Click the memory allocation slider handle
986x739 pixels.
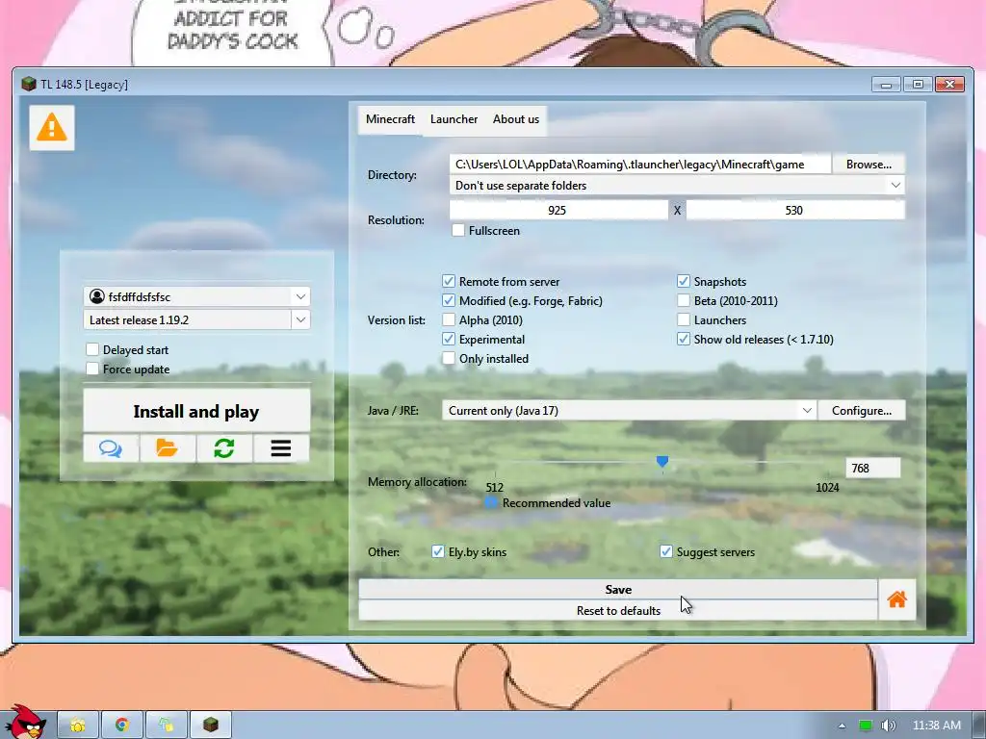click(x=662, y=462)
